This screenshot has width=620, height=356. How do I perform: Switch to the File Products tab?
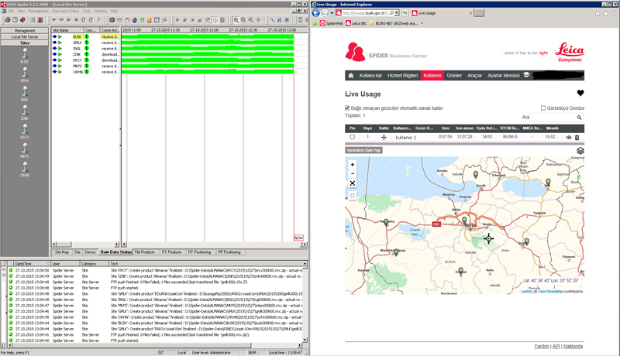click(145, 252)
